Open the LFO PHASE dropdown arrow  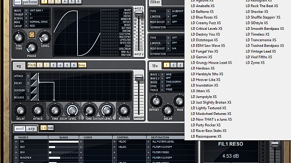162,90
